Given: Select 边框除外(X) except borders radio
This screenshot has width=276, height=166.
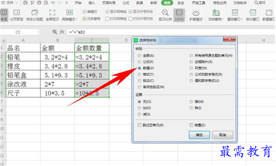Looking at the screenshot, I should [x=191, y=62].
